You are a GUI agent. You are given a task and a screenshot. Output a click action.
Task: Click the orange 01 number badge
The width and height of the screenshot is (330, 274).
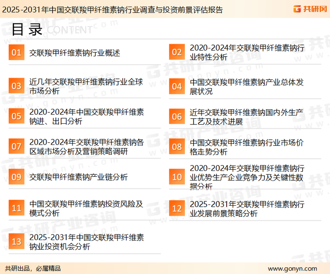coord(16,52)
